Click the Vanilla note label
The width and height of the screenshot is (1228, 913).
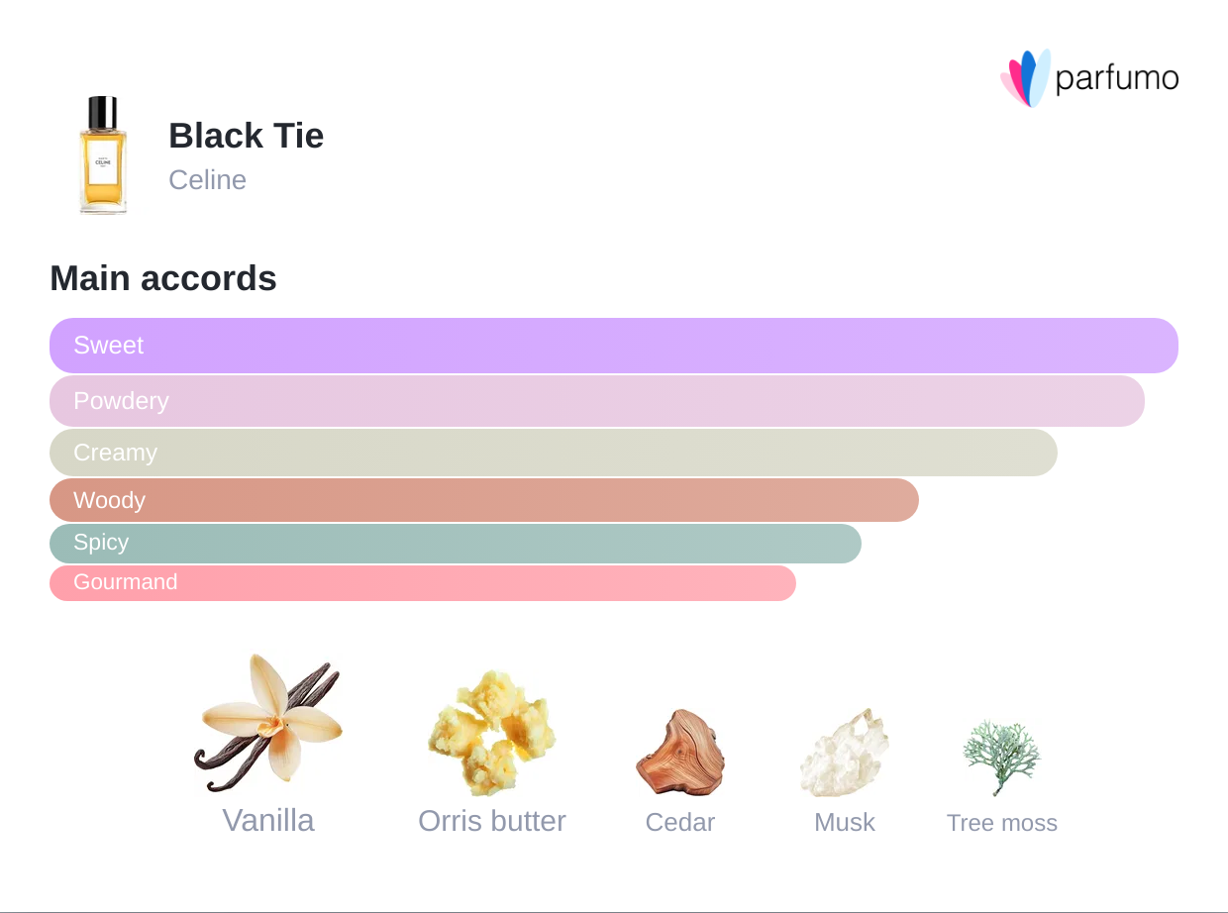tap(268, 820)
